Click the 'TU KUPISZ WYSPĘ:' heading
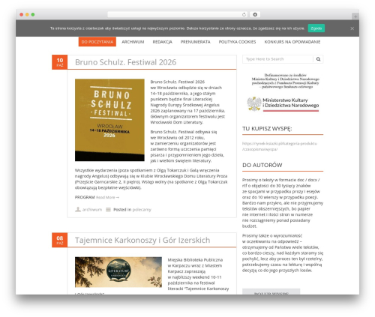The width and height of the screenshot is (375, 317). (x=267, y=129)
